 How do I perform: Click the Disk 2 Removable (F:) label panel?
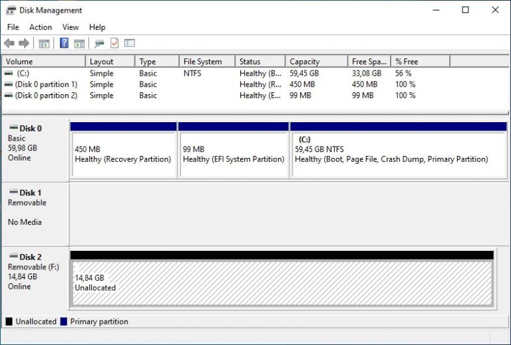(35, 278)
